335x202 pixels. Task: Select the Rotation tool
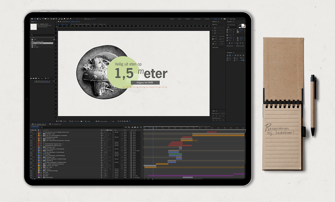pos(43,18)
